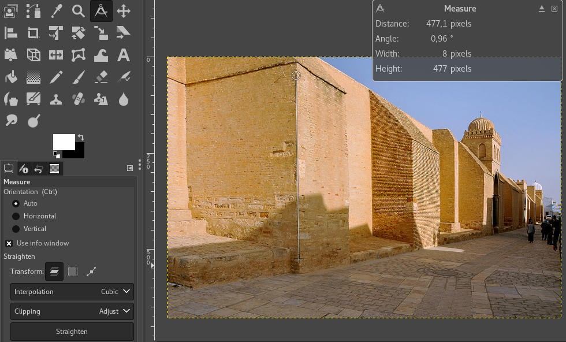Select the Crop tool
Viewport: 566px width, 342px height.
point(33,33)
